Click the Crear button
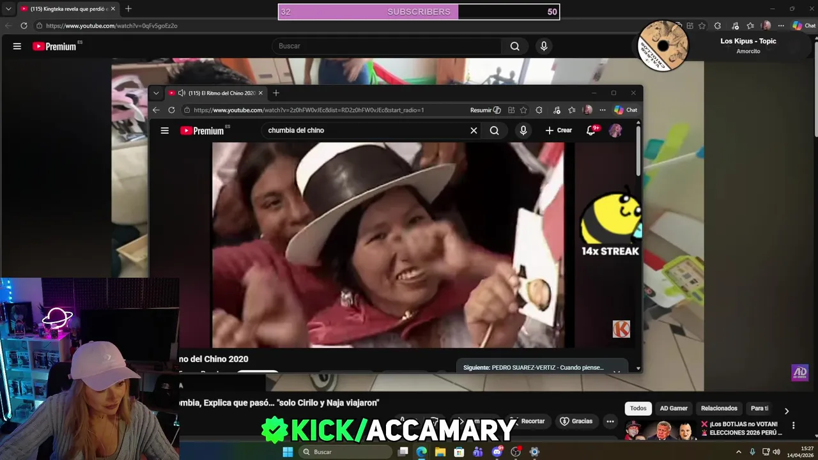Image resolution: width=818 pixels, height=460 pixels. (559, 130)
